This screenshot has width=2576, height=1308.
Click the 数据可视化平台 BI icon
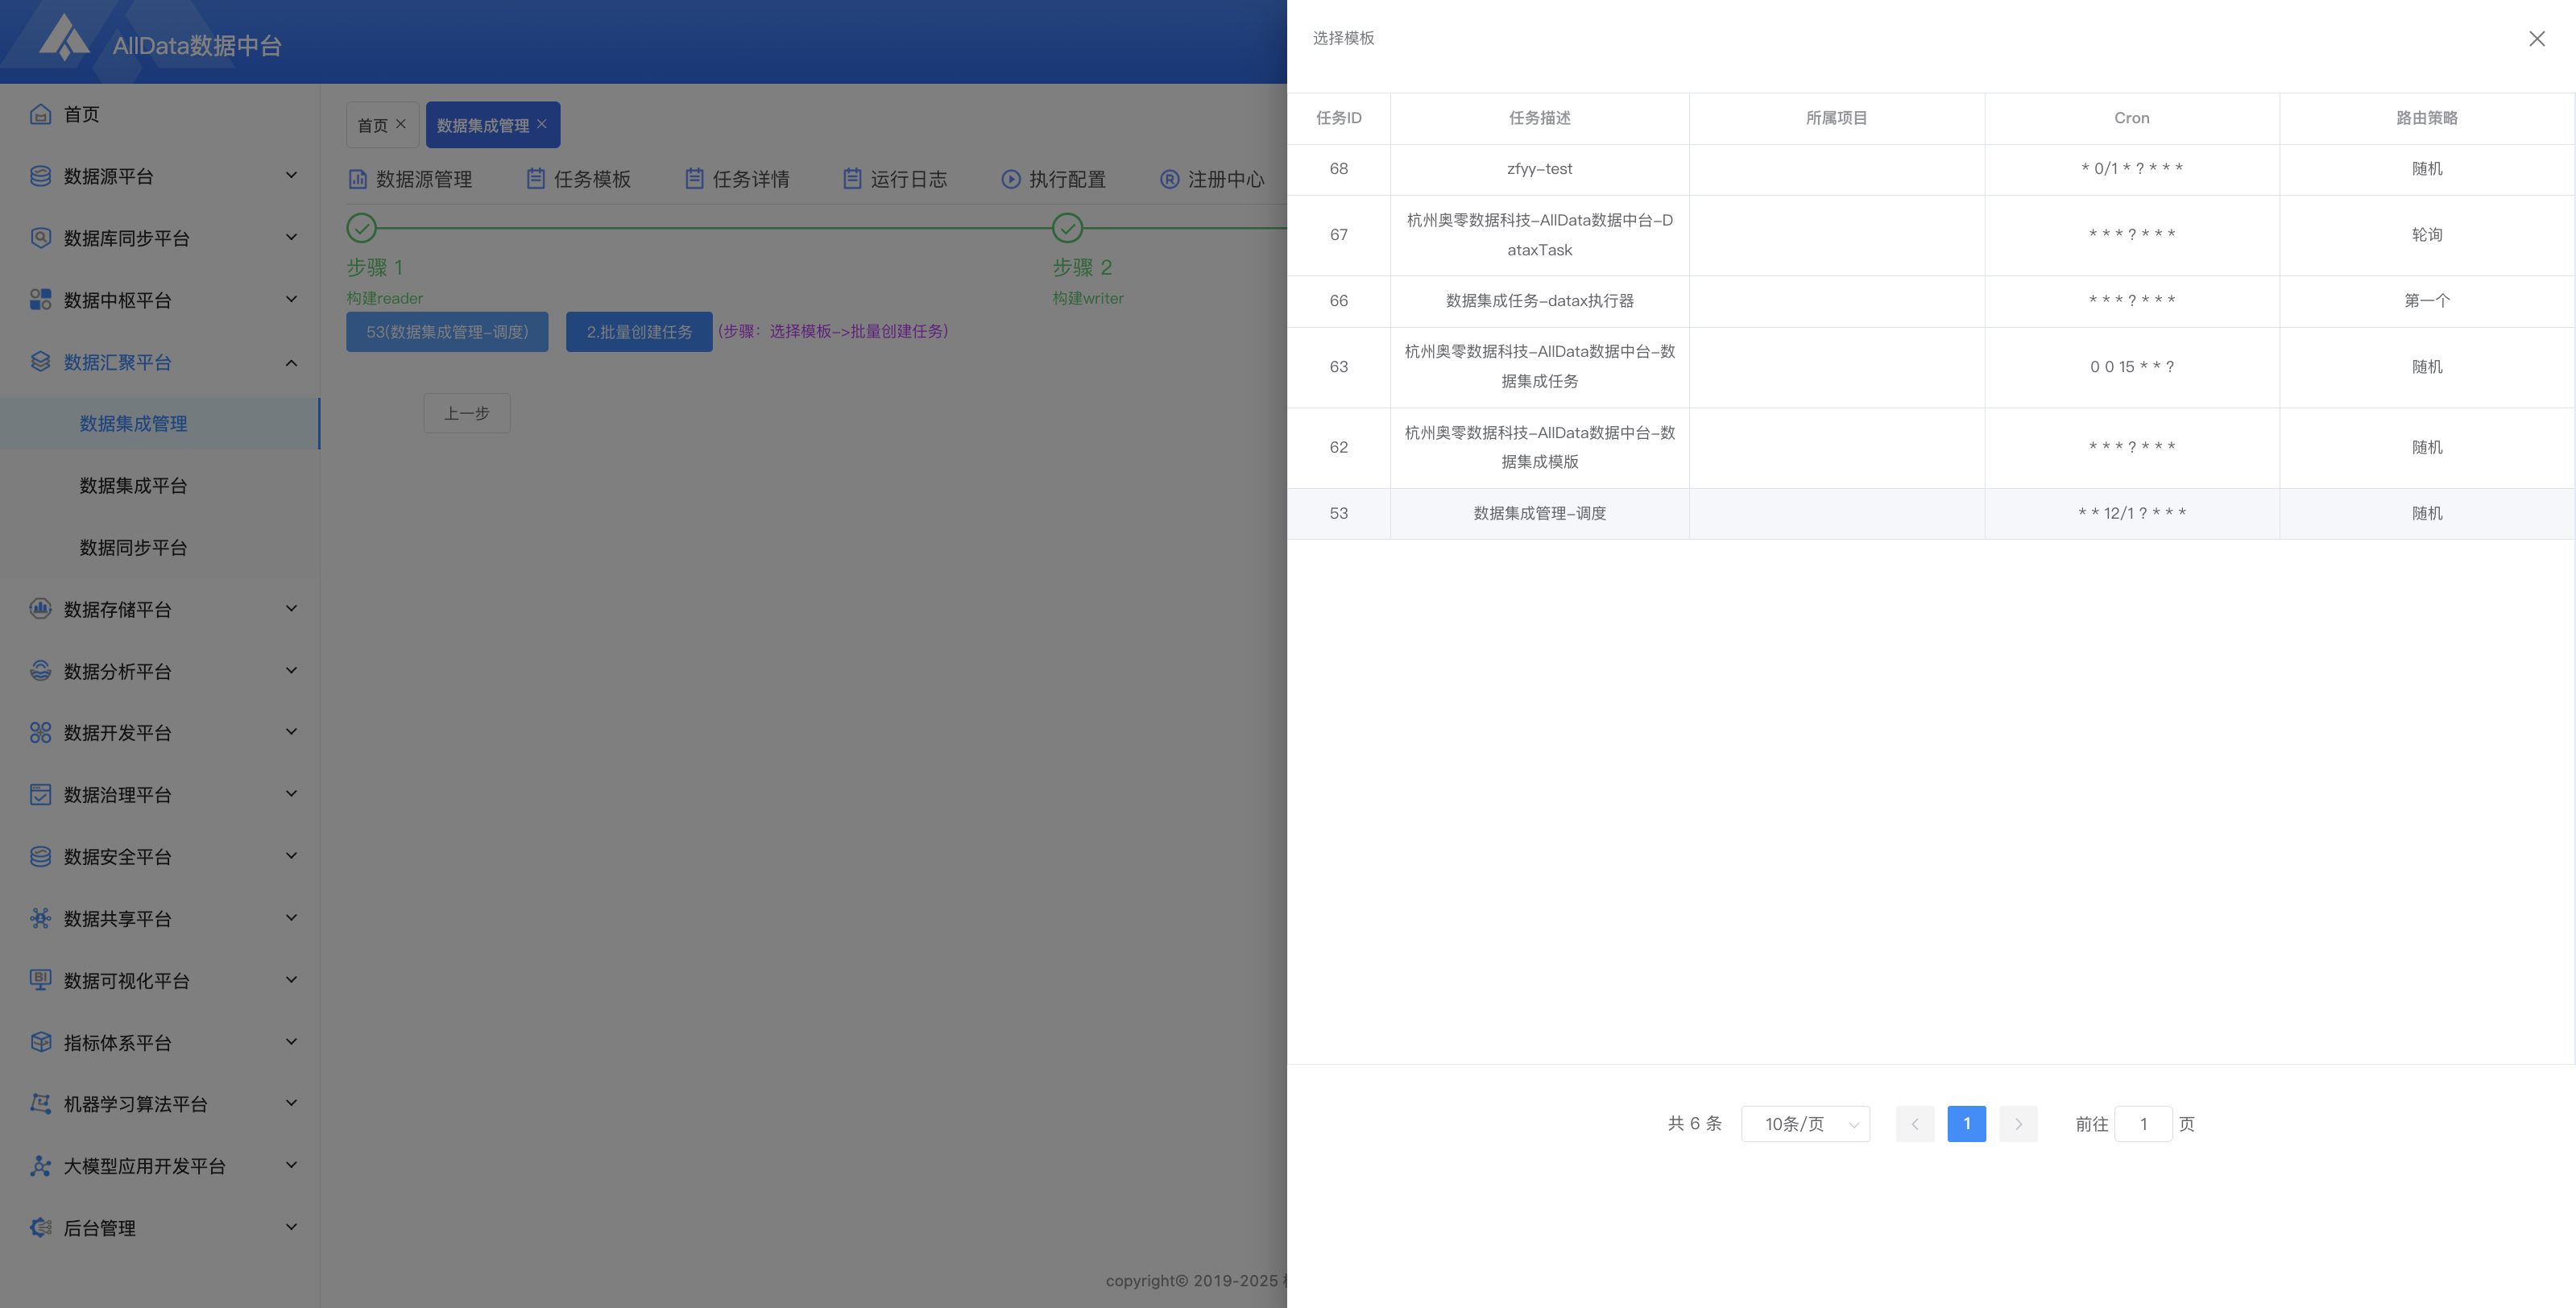40,980
